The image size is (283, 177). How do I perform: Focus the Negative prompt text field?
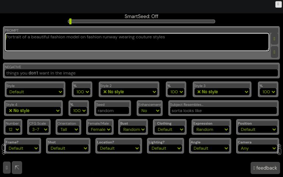(x=141, y=73)
